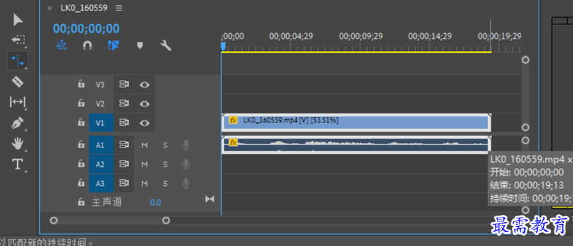The image size is (573, 246).
Task: Enable voice-over record on A2
Action: click(186, 164)
